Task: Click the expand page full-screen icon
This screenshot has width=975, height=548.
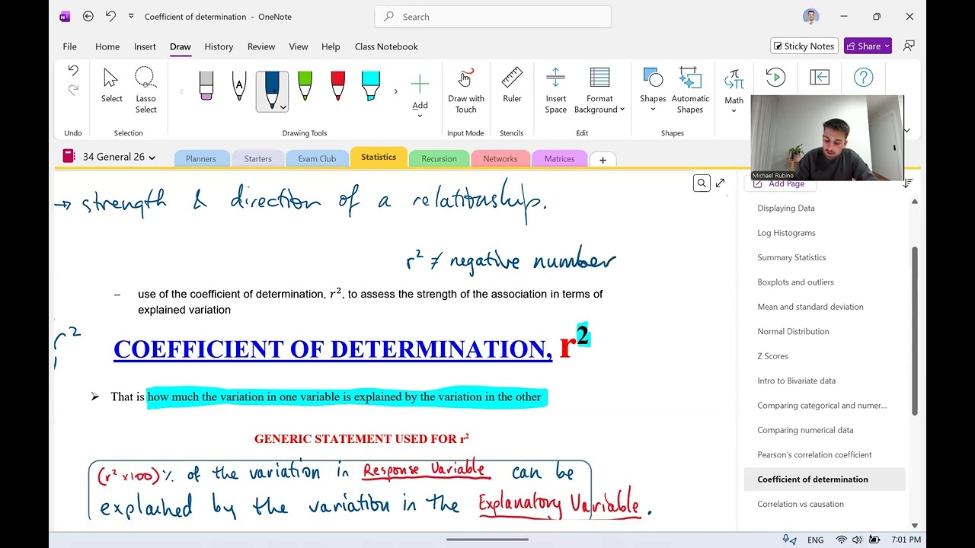Action: tap(720, 183)
